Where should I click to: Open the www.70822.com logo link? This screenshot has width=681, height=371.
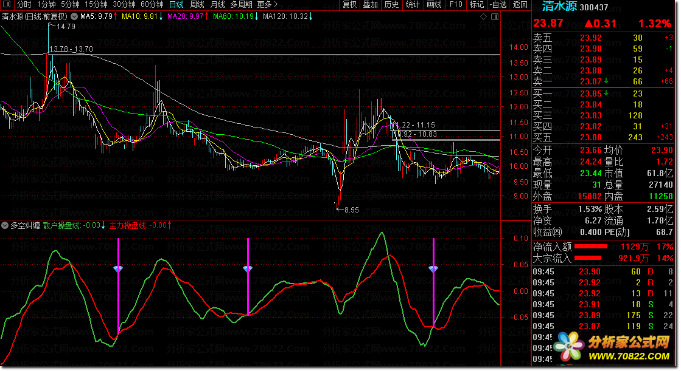coord(612,347)
